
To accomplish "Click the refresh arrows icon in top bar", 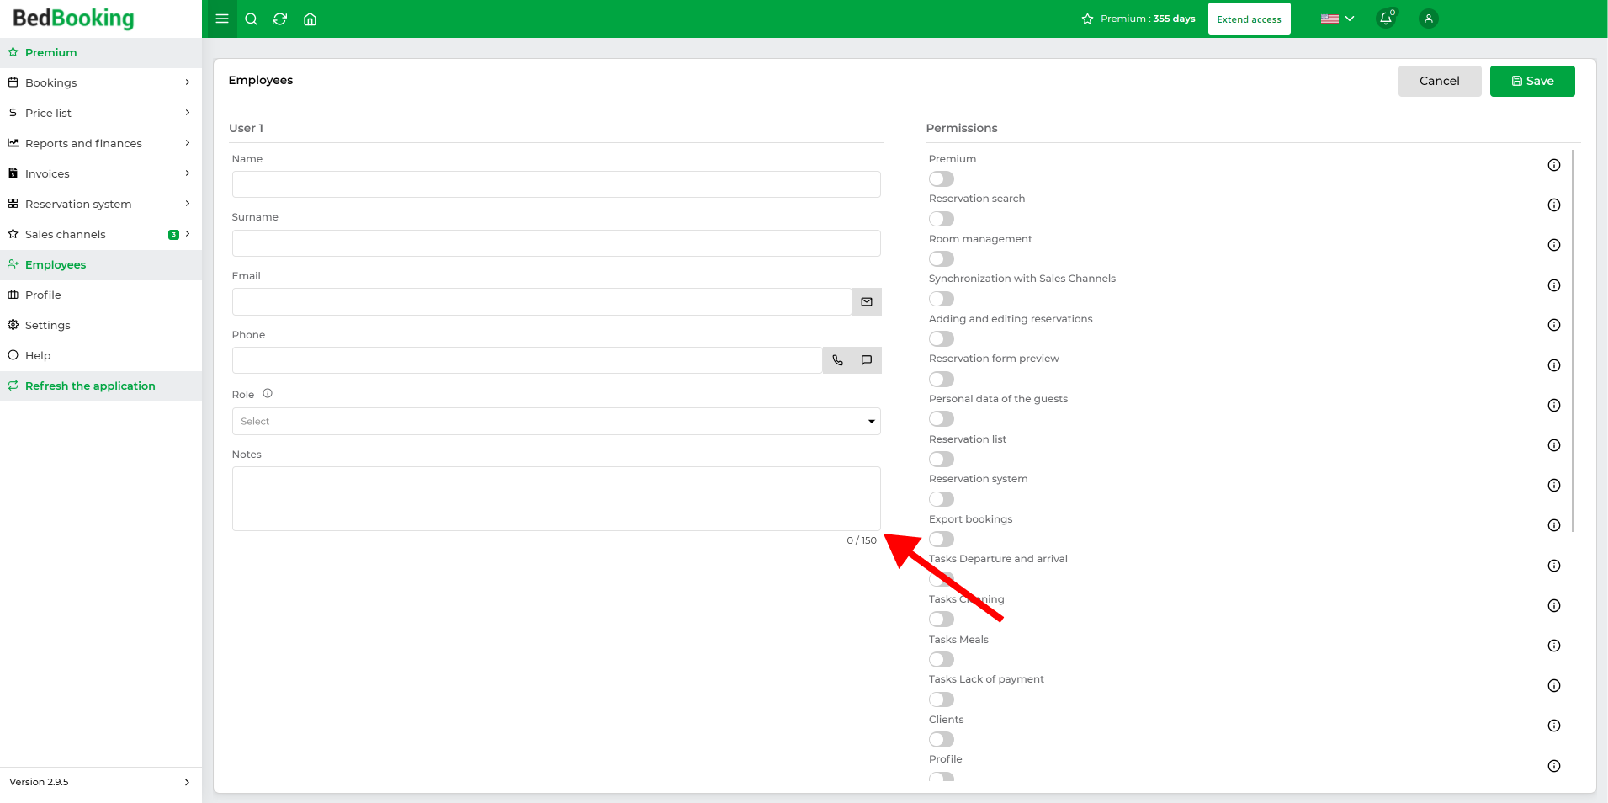I will coord(280,19).
